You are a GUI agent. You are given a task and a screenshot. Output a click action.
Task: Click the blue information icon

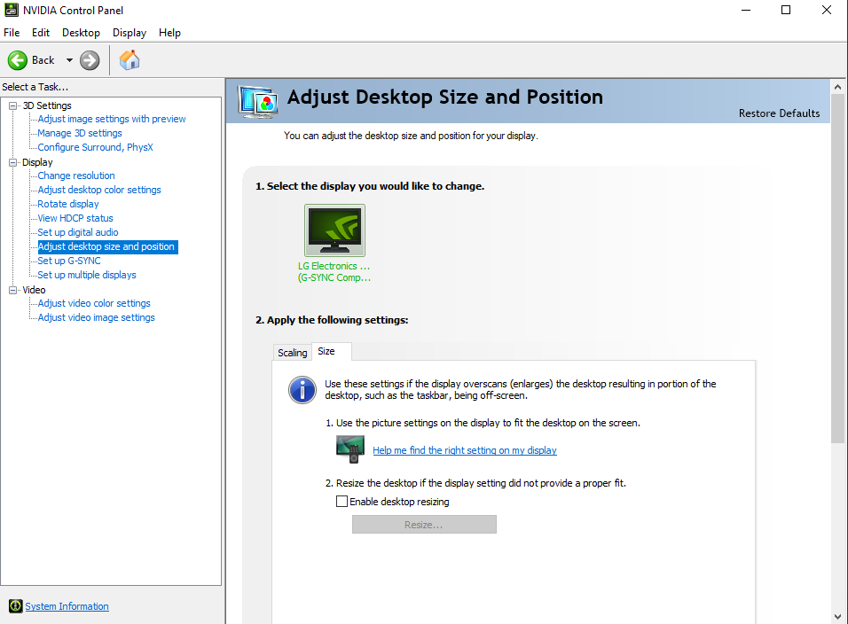click(x=302, y=389)
